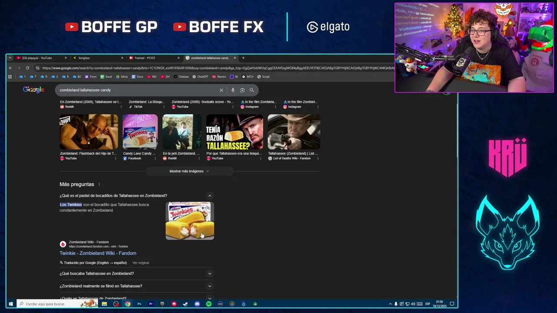
Task: Click the Chrome address bar URL
Action: pos(218,68)
